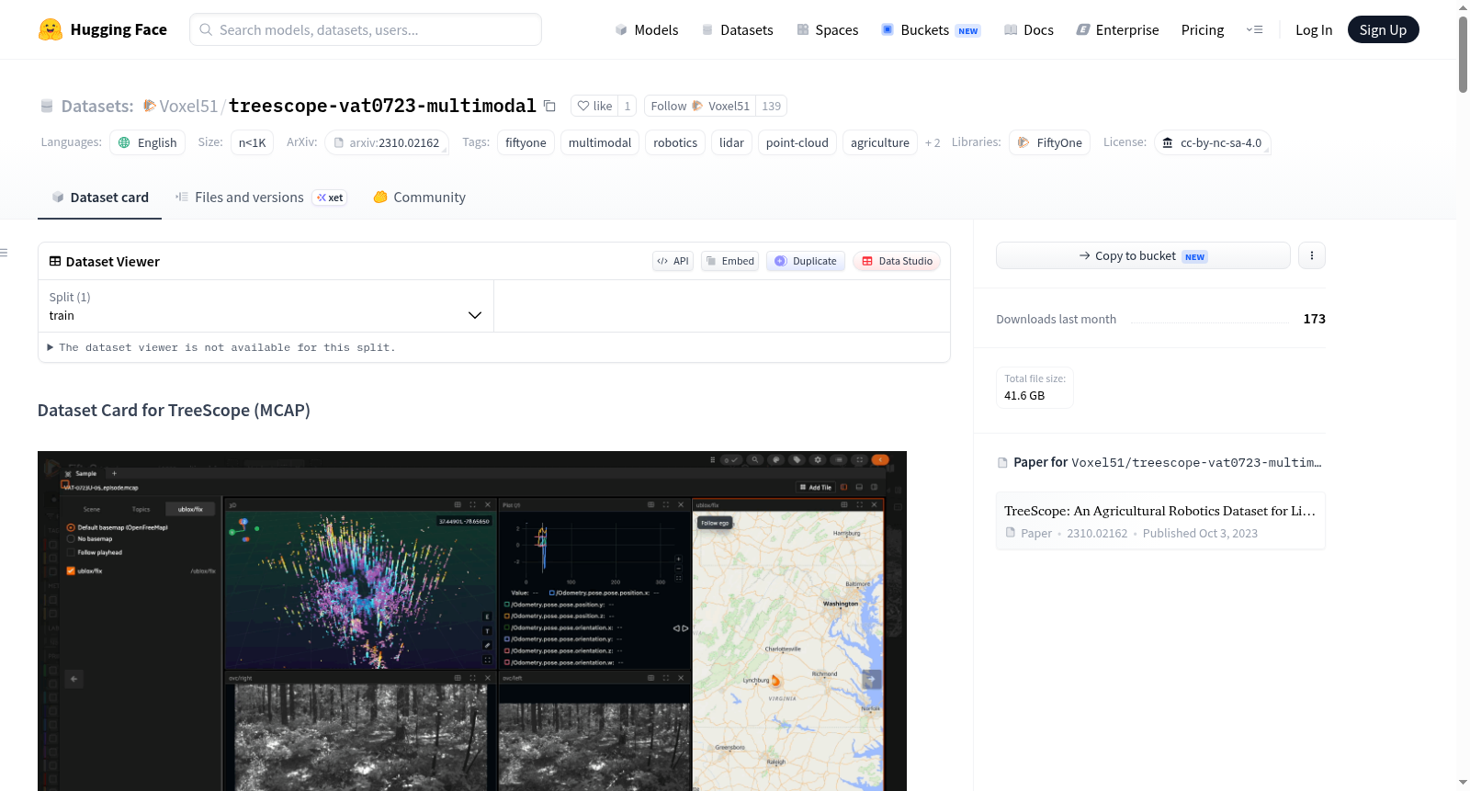Click the multimodal tag
This screenshot has width=1470, height=791.
pyautogui.click(x=600, y=142)
